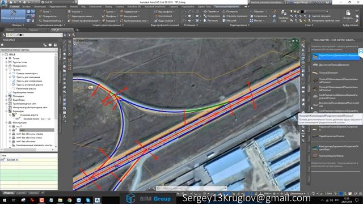Open the Поверхности (Surfaces) ribbon dropdown
This screenshot has height=204, width=363.
tap(48, 16)
